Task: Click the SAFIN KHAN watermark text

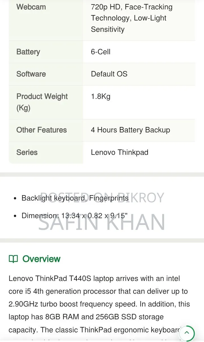Action: point(102,222)
